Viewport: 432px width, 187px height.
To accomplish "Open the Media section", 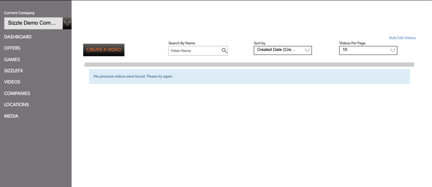I will 11,116.
